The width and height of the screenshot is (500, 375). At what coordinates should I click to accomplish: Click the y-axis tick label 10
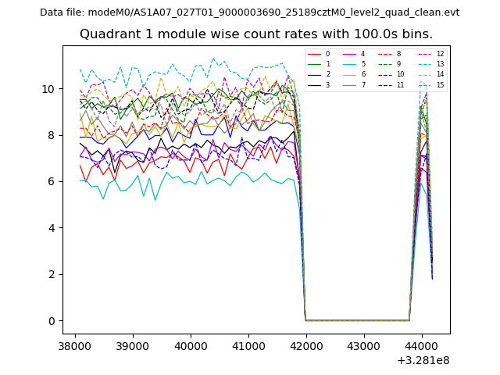[48, 89]
